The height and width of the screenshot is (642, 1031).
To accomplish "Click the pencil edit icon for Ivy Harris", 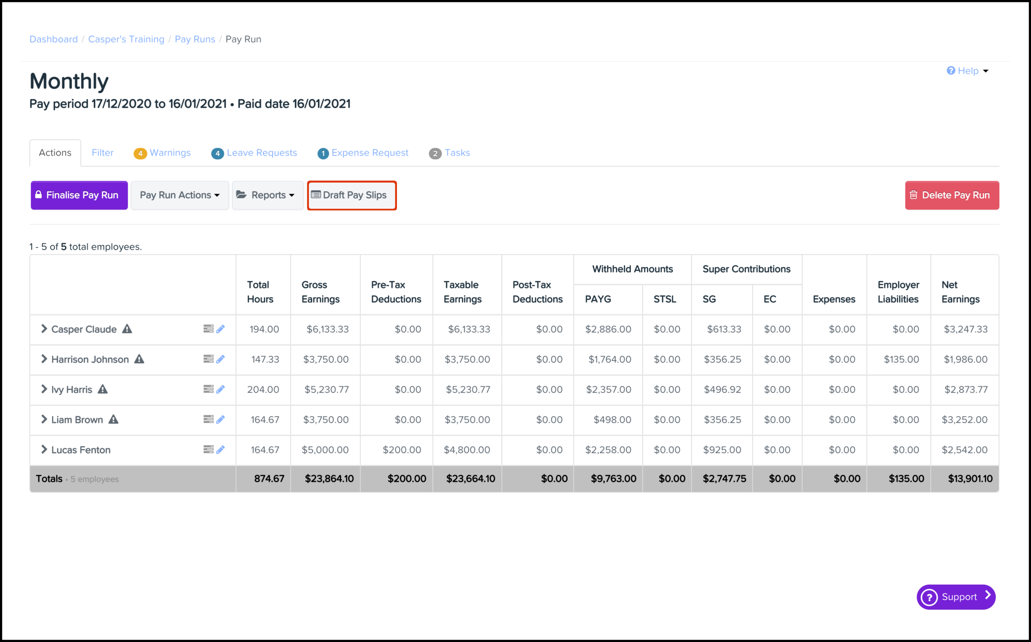I will (x=221, y=389).
